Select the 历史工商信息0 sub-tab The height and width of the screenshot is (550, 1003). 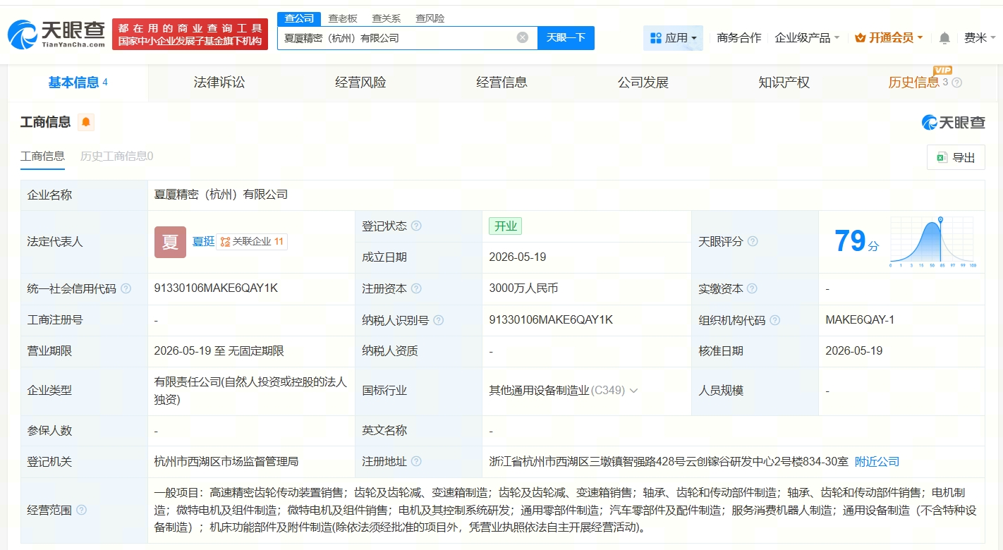(x=116, y=157)
